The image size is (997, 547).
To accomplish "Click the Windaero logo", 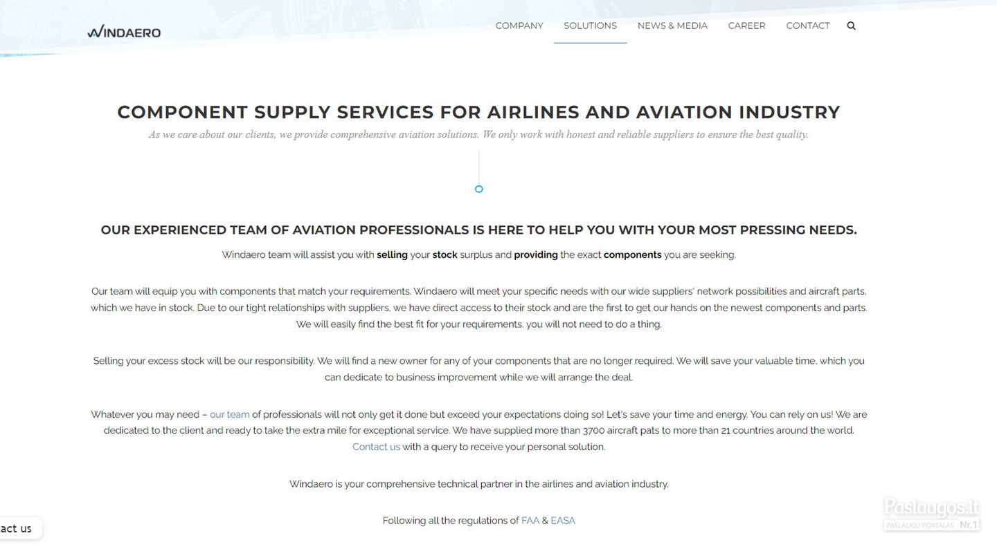I will point(124,32).
